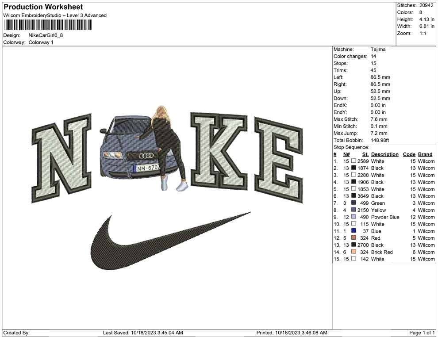Click the Machine field showing Tajima
438x337 pixels.
[377, 50]
